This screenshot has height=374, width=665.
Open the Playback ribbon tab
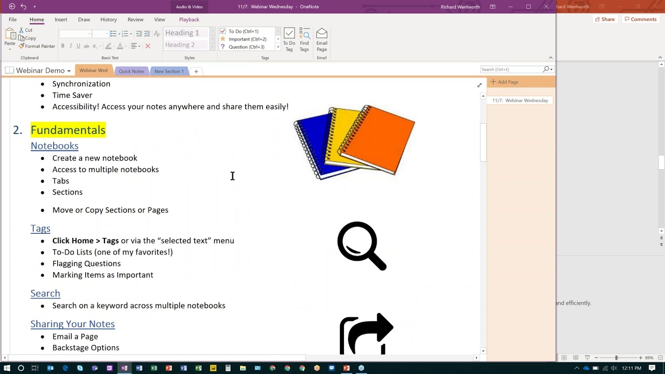(x=189, y=19)
